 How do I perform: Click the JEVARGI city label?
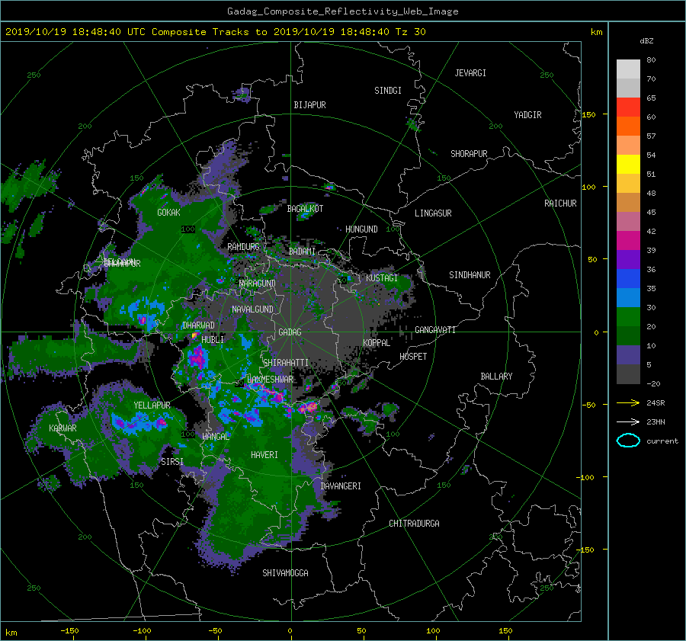click(470, 73)
